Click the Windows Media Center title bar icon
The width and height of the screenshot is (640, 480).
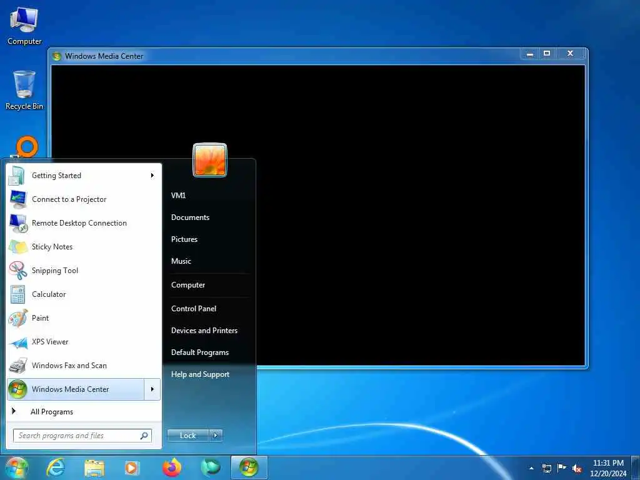(57, 56)
